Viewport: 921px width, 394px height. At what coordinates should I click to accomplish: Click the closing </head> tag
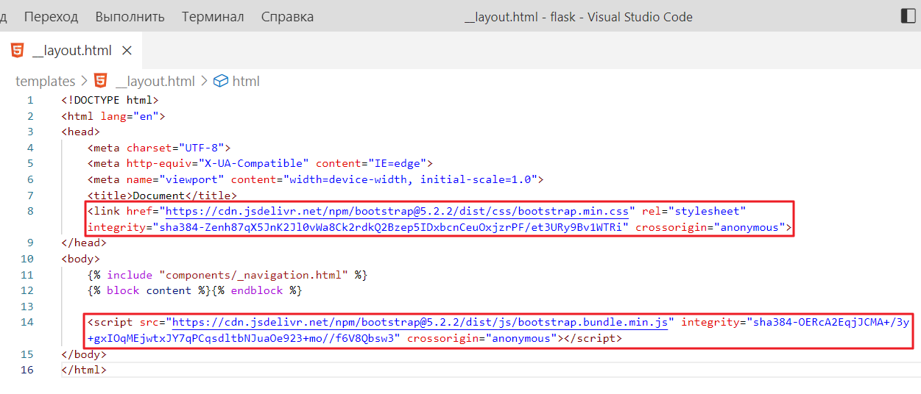(x=84, y=243)
